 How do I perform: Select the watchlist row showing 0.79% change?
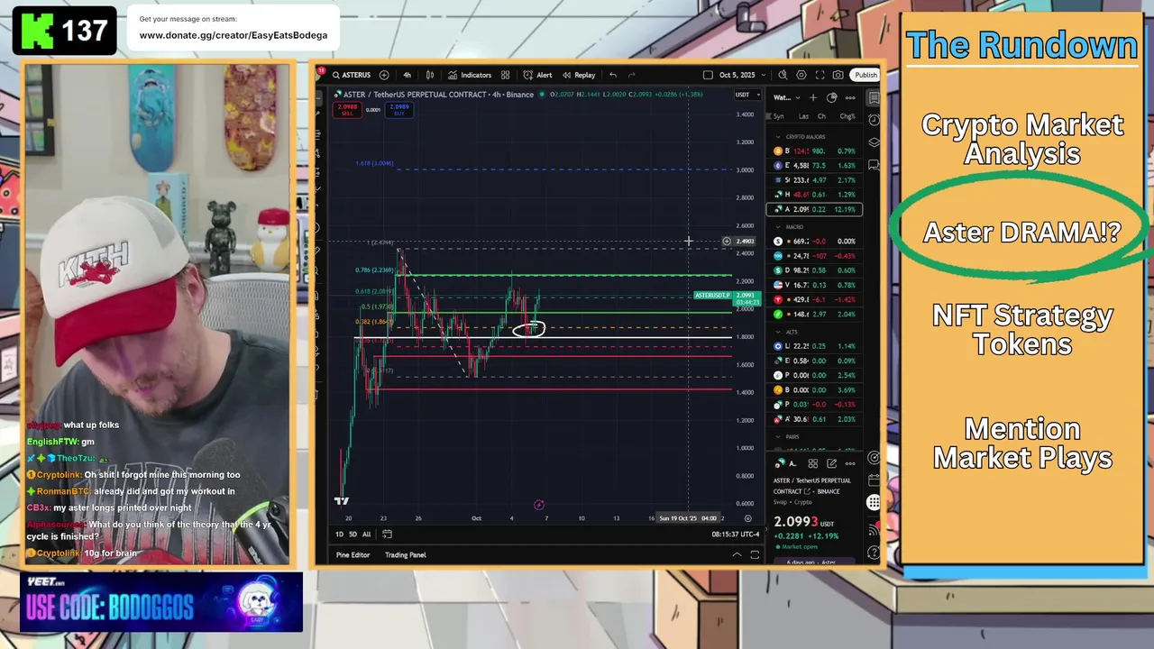pyautogui.click(x=814, y=151)
